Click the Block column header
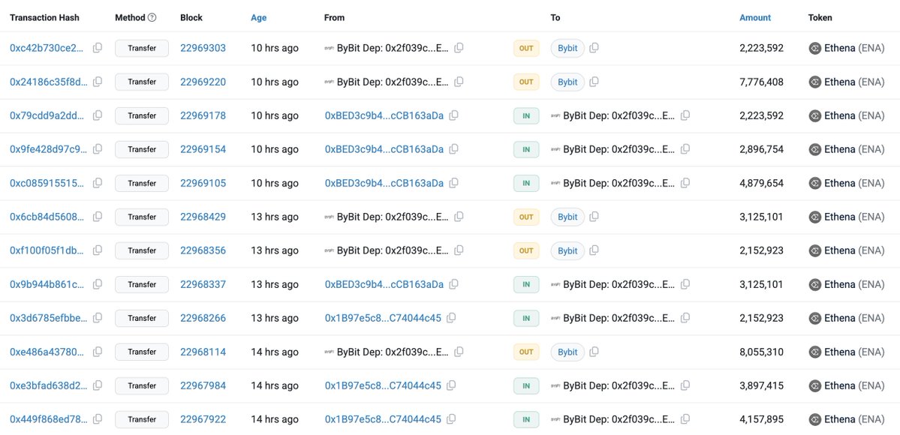The image size is (900, 435). coord(191,18)
